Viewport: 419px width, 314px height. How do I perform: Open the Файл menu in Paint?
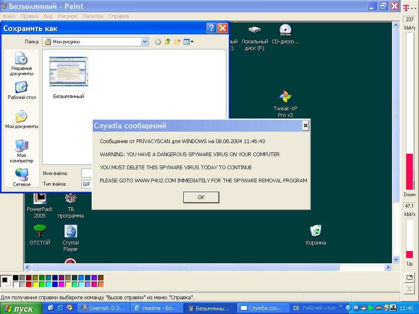[x=9, y=16]
